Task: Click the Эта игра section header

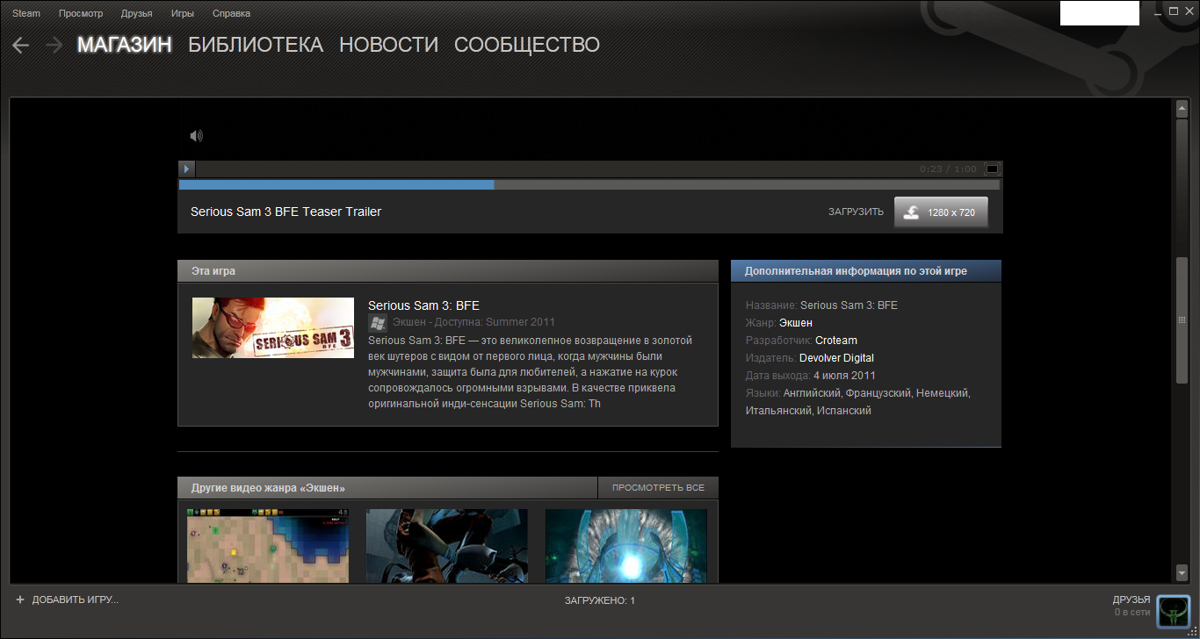Action: pyautogui.click(x=448, y=271)
